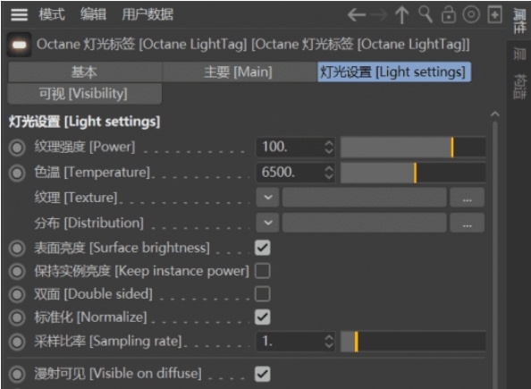Viewport: 531px width, 389px height.
Task: Click the Sampling rate value field
Action: pyautogui.click(x=296, y=342)
